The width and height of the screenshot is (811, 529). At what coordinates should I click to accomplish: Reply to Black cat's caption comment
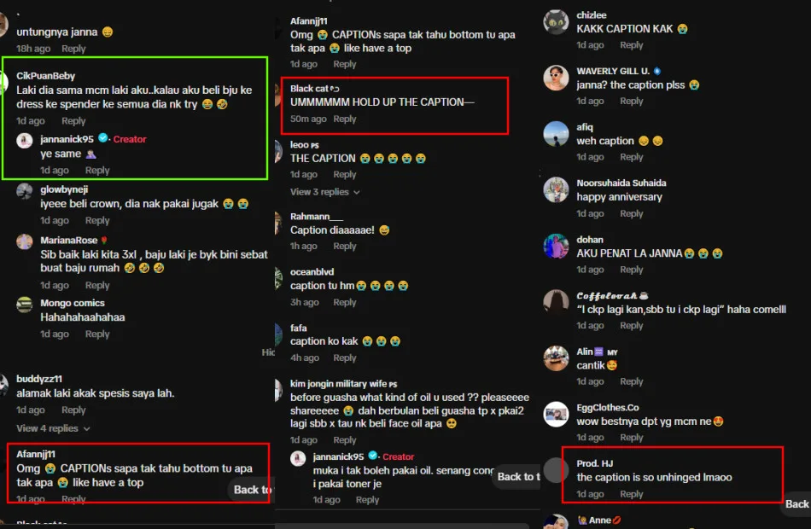345,119
